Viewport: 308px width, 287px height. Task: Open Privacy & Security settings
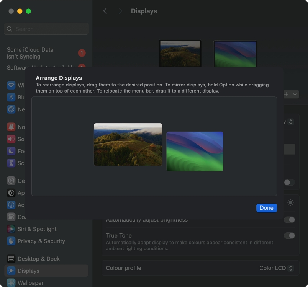click(x=11, y=241)
